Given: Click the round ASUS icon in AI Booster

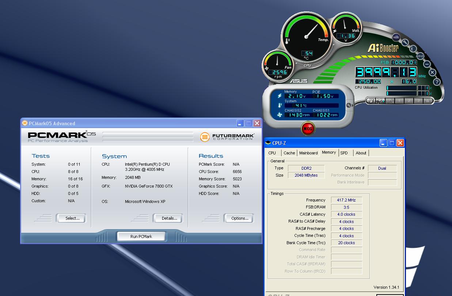Looking at the screenshot, I should click(x=420, y=56).
